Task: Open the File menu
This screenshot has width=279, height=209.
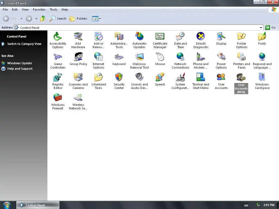Action: [x=5, y=10]
